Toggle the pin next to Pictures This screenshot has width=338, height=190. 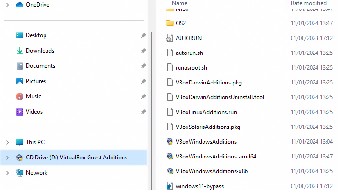tap(143, 81)
